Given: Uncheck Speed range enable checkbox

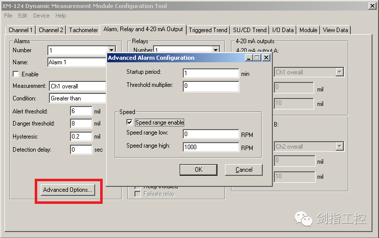Looking at the screenshot, I should pos(129,122).
